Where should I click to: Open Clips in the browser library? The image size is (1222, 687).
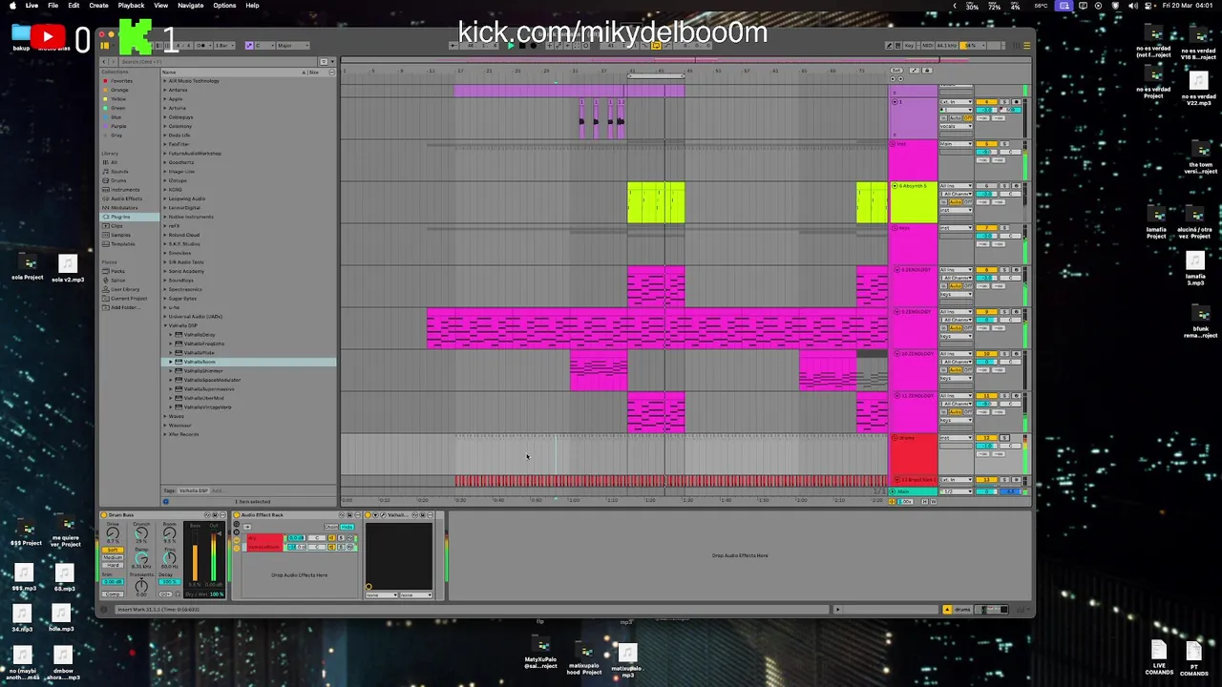116,226
